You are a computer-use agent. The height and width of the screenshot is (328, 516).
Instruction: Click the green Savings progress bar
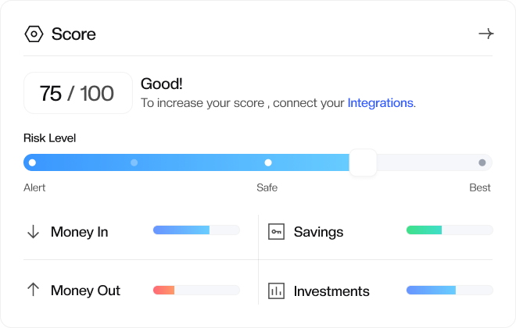tap(450, 230)
